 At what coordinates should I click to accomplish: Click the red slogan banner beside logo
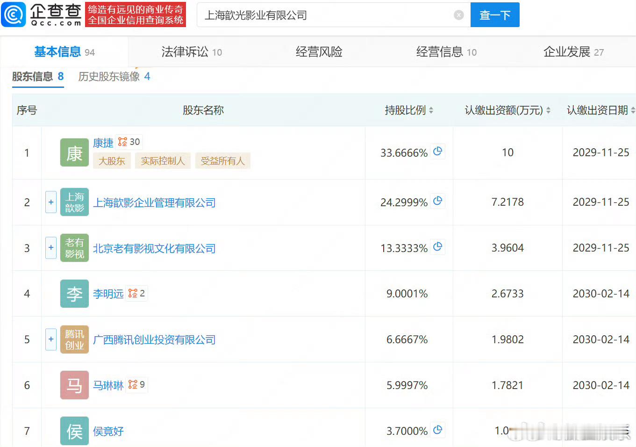coord(136,14)
